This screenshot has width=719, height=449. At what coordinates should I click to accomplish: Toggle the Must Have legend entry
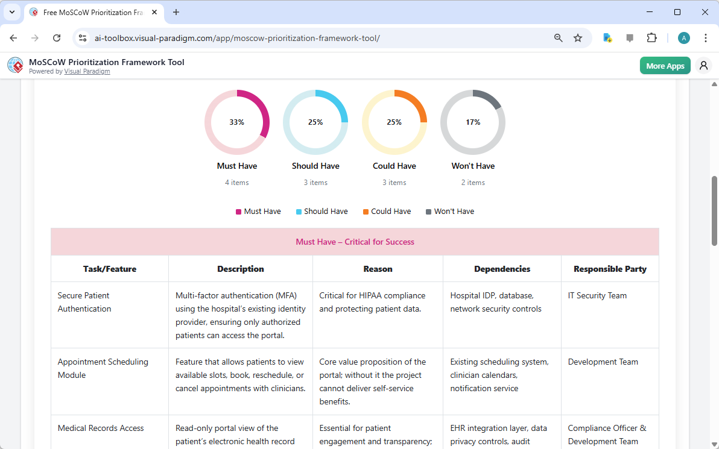pos(258,211)
